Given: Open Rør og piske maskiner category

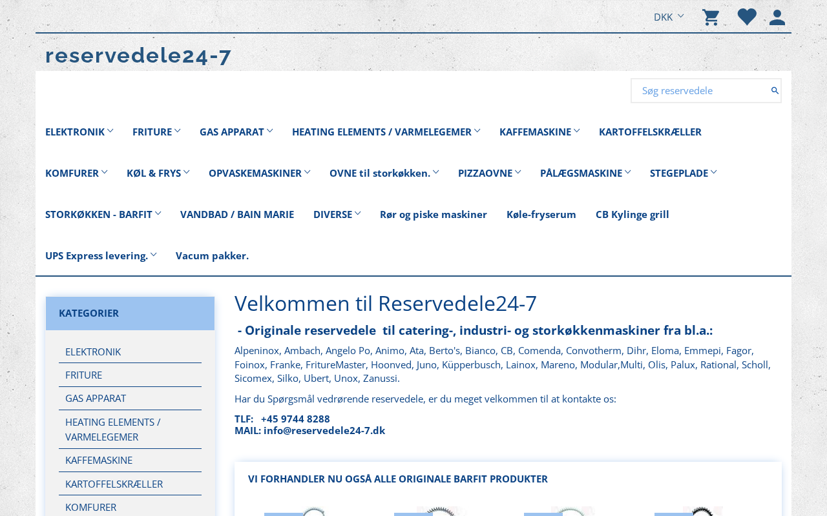Looking at the screenshot, I should coord(434,214).
